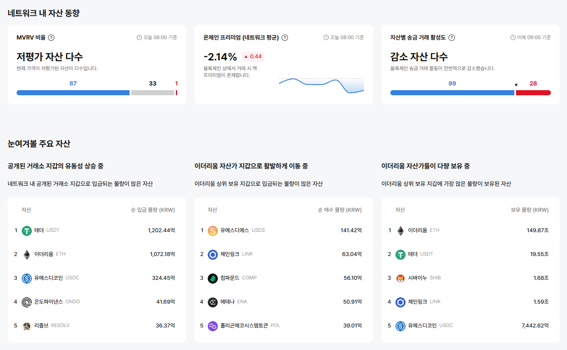
Task: Click the Shiba Inu SHIB icon
Action: tap(400, 278)
